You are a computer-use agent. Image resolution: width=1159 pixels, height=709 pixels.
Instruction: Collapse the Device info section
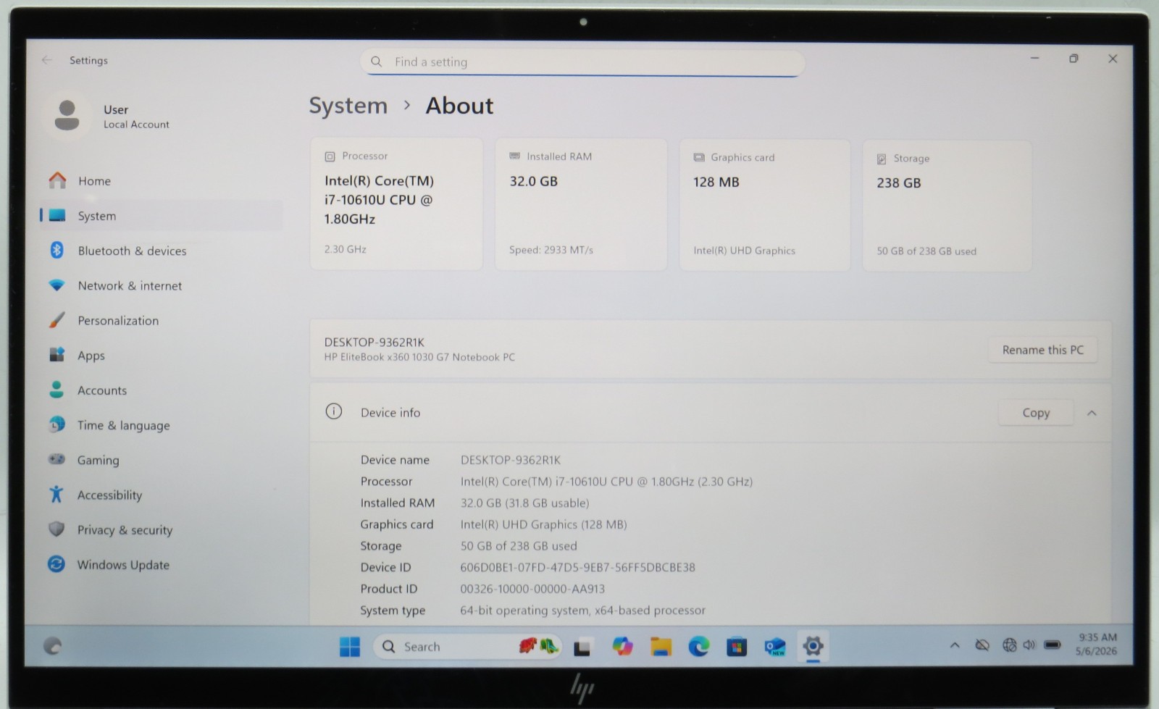click(x=1092, y=413)
